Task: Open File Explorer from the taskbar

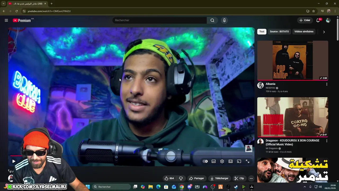Action: click(150, 187)
